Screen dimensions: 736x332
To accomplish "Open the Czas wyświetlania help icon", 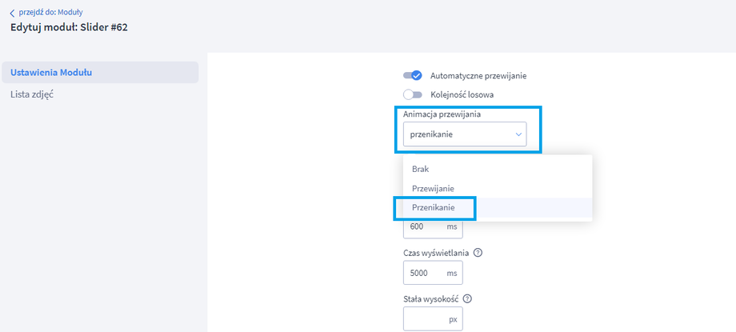I will point(478,254).
